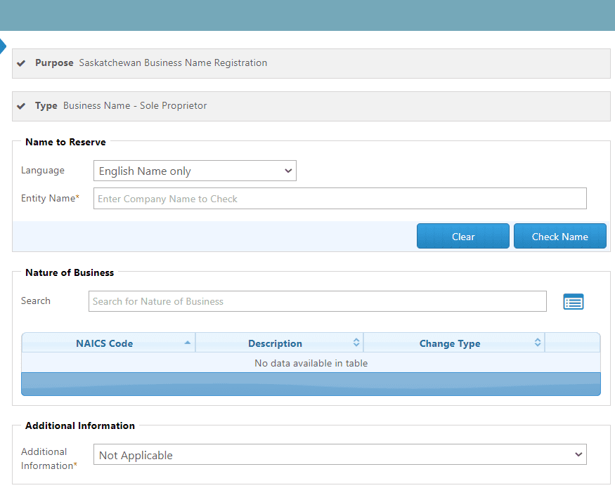The width and height of the screenshot is (615, 495).
Task: Click the checkmark beside Purpose
Action: pos(21,63)
